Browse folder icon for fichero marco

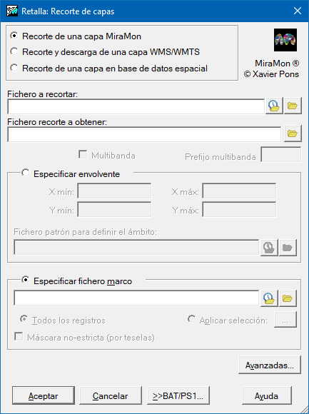point(288,298)
